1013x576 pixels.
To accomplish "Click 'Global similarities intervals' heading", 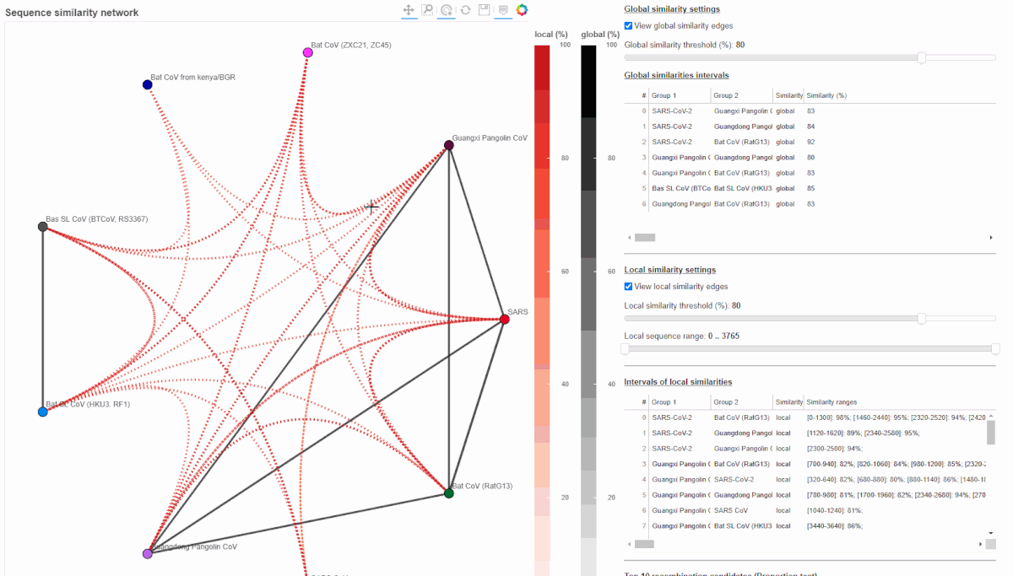I will (x=676, y=75).
